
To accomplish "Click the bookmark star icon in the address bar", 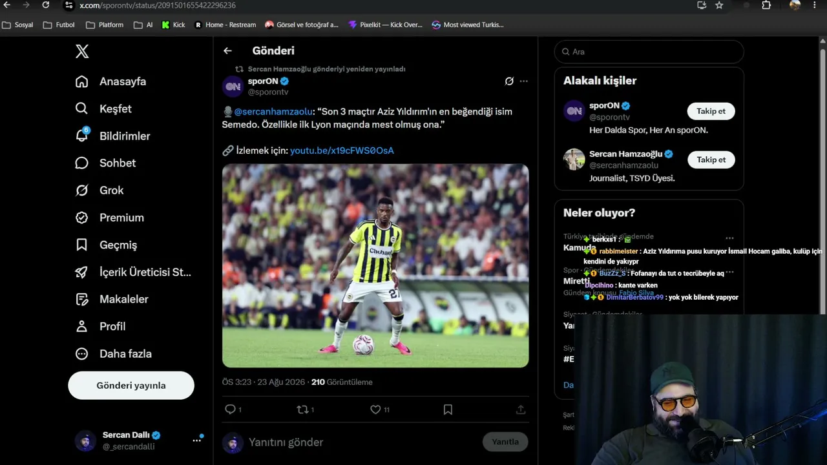I will tap(719, 5).
